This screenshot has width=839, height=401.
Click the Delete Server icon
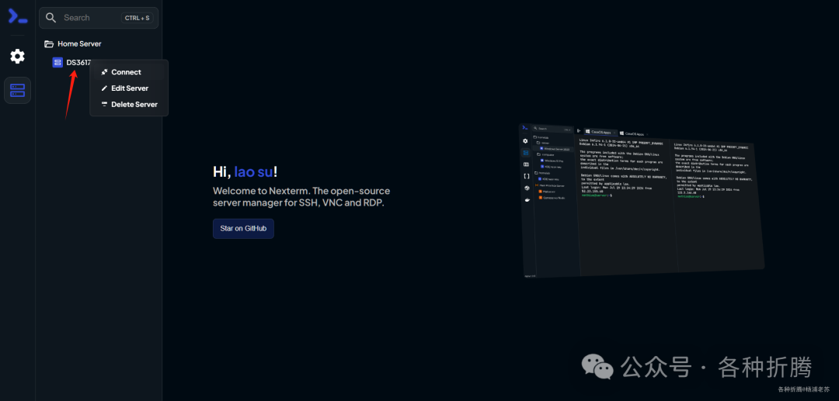(104, 104)
